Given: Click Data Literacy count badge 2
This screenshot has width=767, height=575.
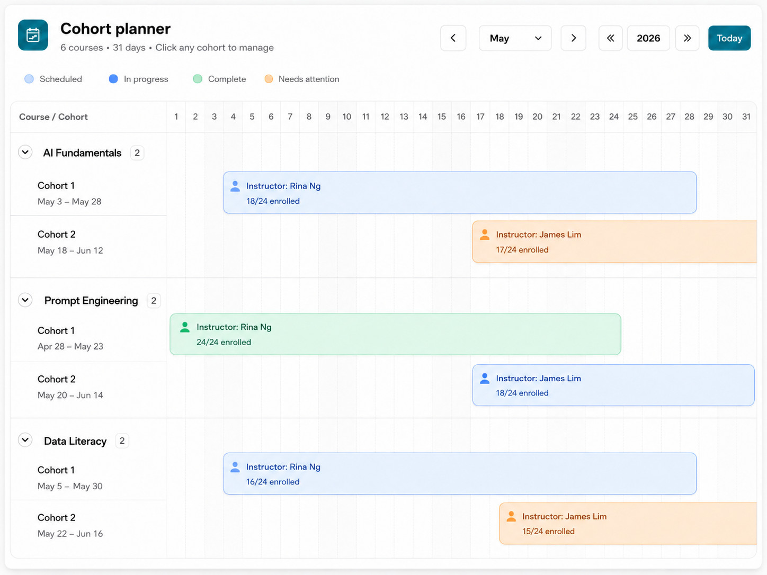Looking at the screenshot, I should [x=122, y=441].
